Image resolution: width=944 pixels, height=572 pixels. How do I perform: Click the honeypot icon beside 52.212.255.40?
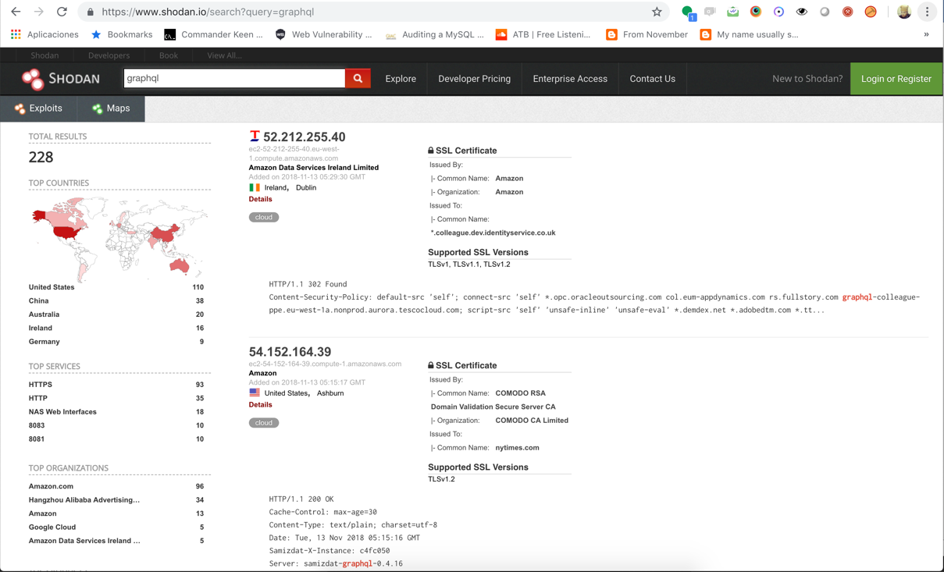(255, 137)
